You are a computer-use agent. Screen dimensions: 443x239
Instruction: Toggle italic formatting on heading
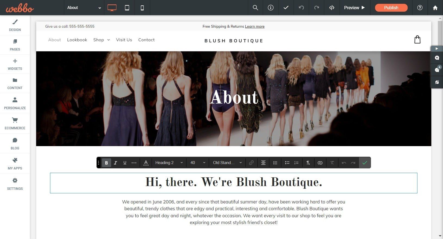coord(116,163)
